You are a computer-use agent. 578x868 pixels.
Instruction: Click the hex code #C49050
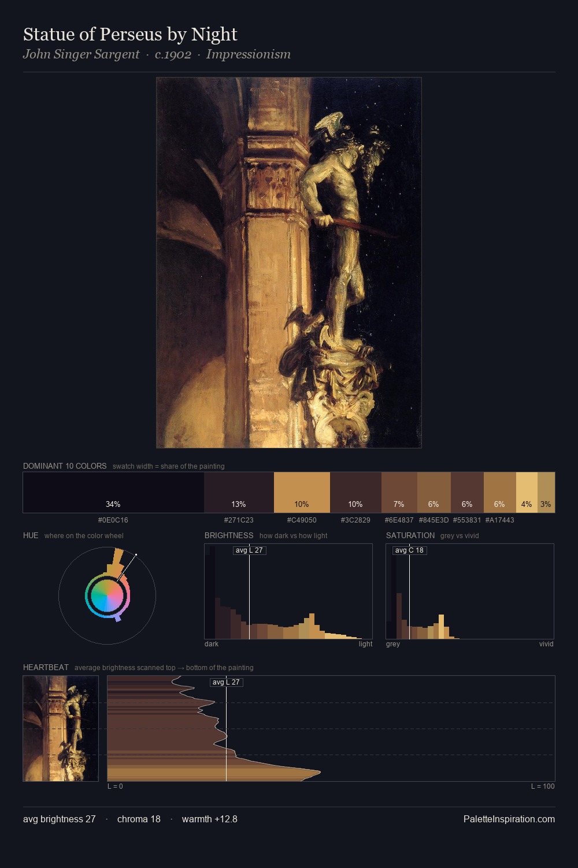tap(302, 520)
